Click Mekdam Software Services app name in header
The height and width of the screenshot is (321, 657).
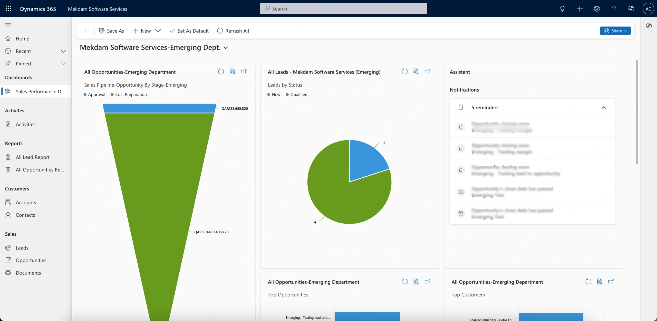pyautogui.click(x=98, y=9)
